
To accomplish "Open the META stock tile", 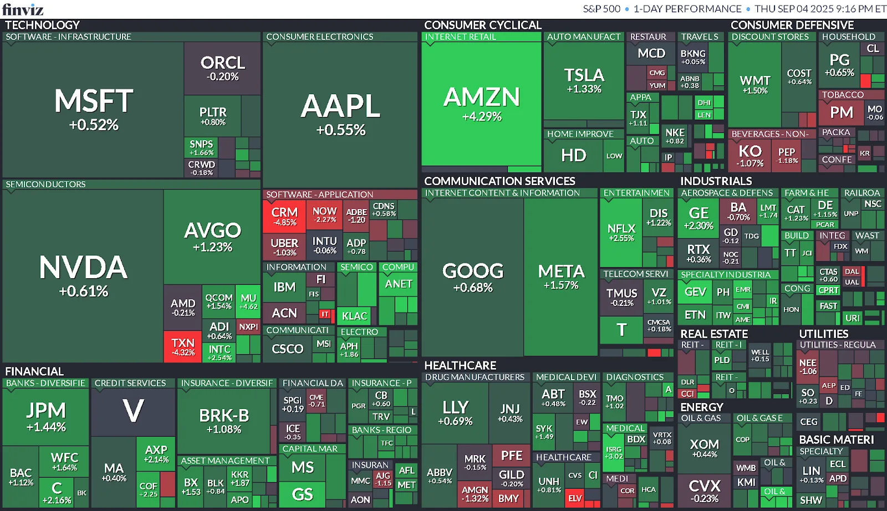I will (561, 277).
